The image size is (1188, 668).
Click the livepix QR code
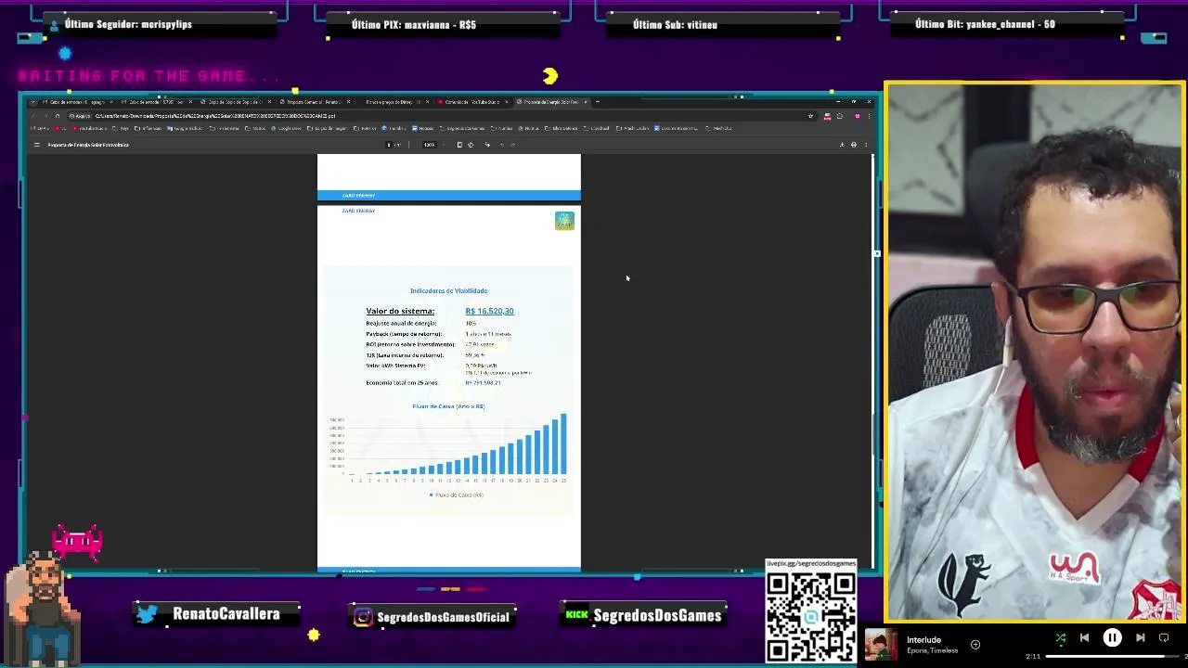point(810,616)
